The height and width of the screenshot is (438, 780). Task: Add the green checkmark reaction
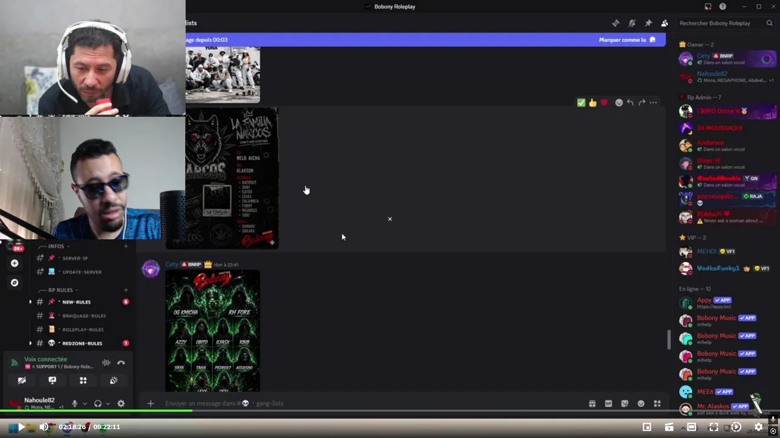pos(581,103)
